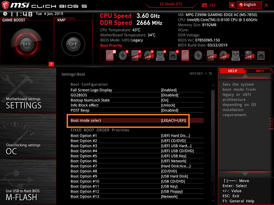Image resolution: width=274 pixels, height=205 pixels.
Task: Open the M-FLASH BIOS flashing menu
Action: pyautogui.click(x=28, y=182)
